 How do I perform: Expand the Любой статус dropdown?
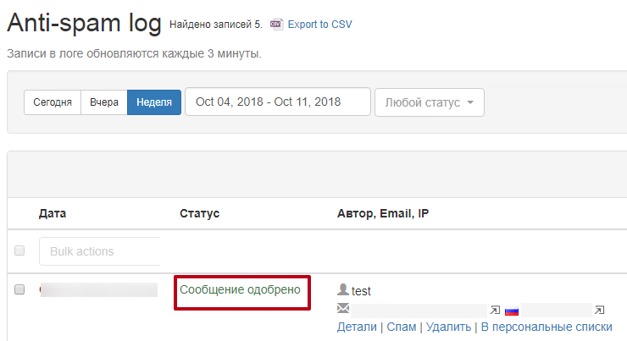click(x=429, y=102)
